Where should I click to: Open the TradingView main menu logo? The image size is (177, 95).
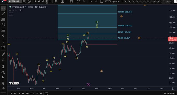(x=3, y=1)
